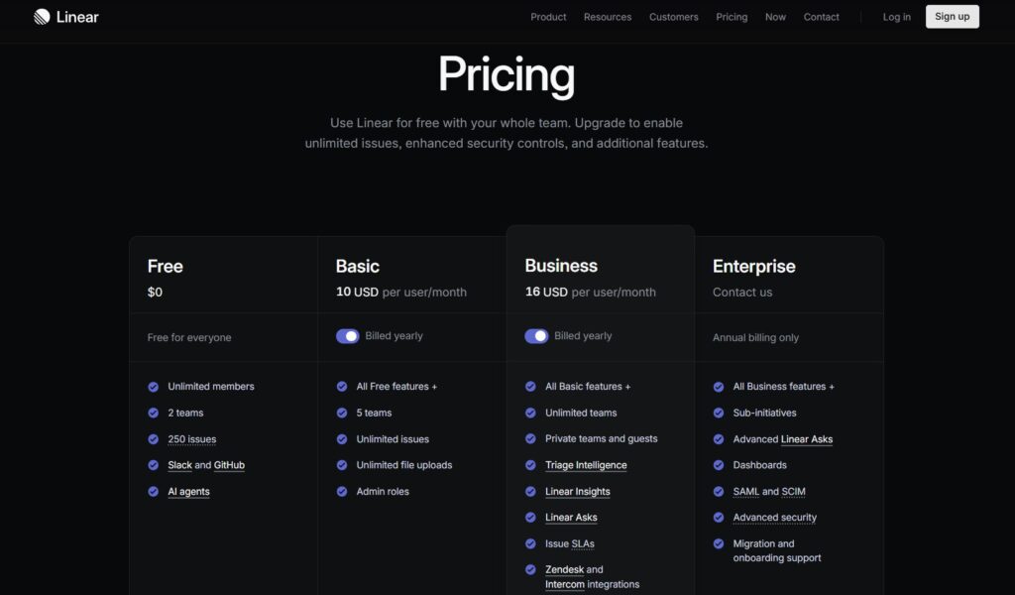Image resolution: width=1015 pixels, height=595 pixels.
Task: Open the Product navigation dropdown
Action: 548,17
